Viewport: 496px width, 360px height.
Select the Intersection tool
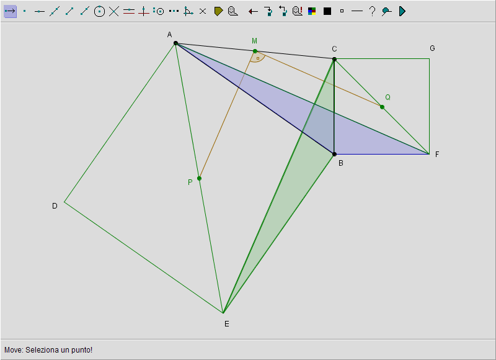coord(114,11)
